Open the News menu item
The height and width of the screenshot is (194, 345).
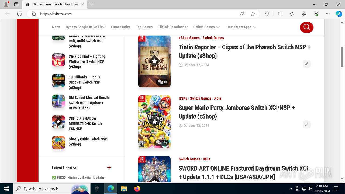click(x=56, y=27)
